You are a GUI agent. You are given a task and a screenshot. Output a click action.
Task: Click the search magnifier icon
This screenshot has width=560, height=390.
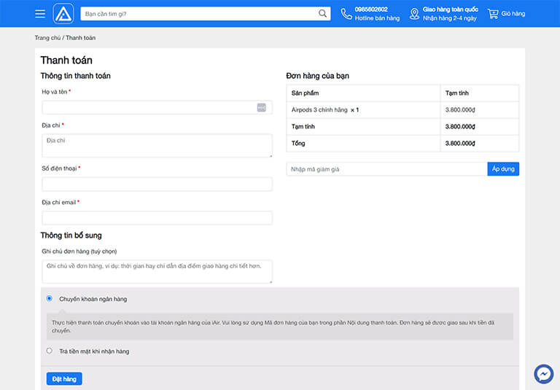coord(322,14)
